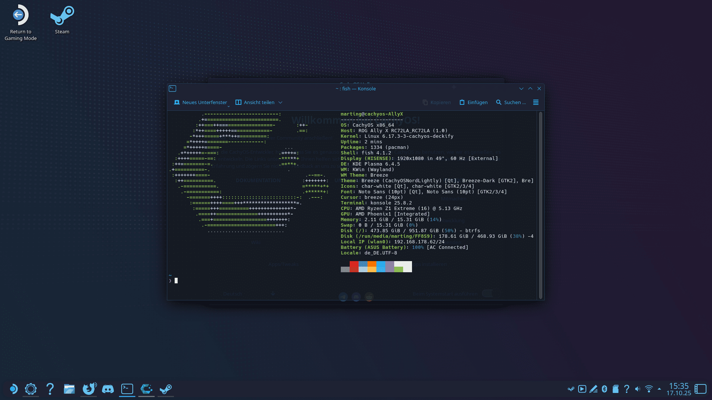Open Neues Unterfenster dropdown arrow

pos(228,106)
